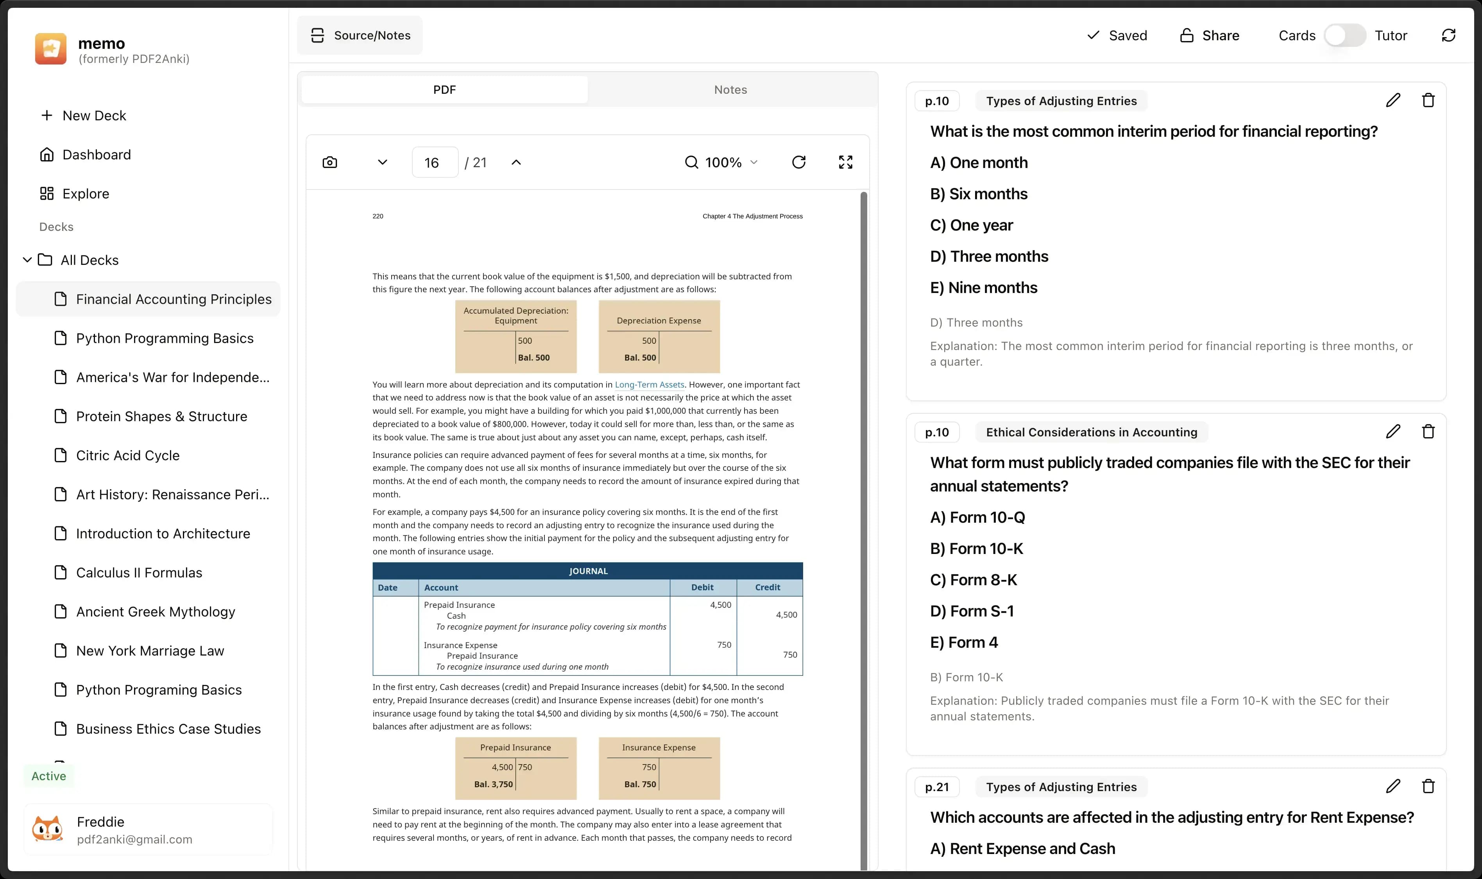Delete the Form 10-K question card
Image resolution: width=1482 pixels, height=879 pixels.
1428,431
